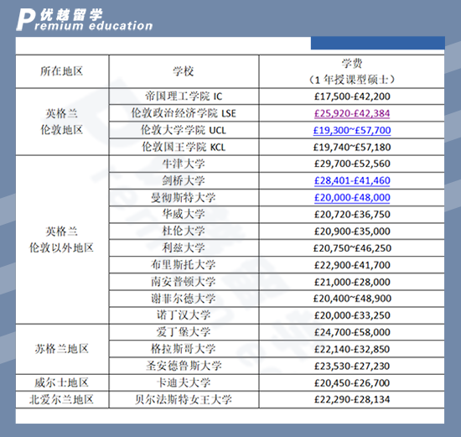Click the 爱丁堡大学 school cell
Screen dimensions: 461x437
[184, 332]
